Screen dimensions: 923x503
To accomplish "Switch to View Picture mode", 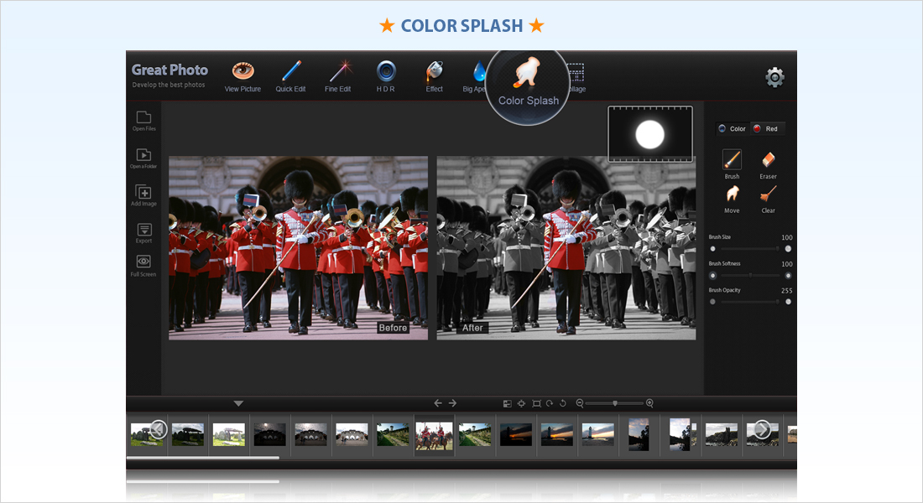I will [242, 72].
